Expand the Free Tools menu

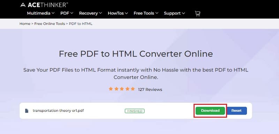146,13
